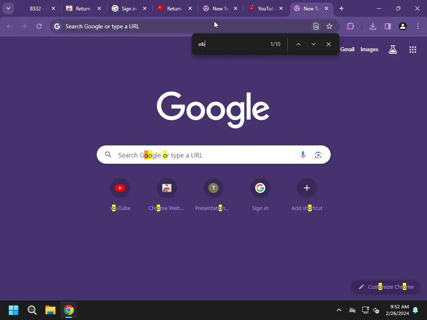Open a new tab with plus button

[x=342, y=8]
